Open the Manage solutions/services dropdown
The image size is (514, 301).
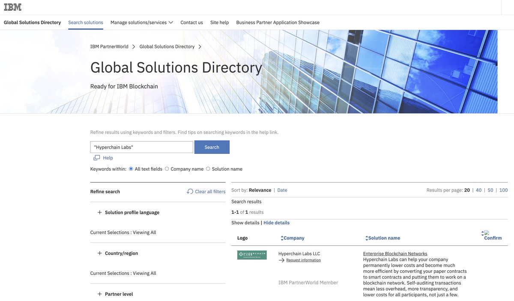[x=142, y=22]
